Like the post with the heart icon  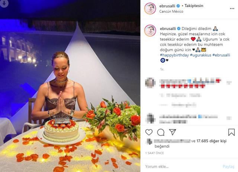pyautogui.click(x=149, y=132)
